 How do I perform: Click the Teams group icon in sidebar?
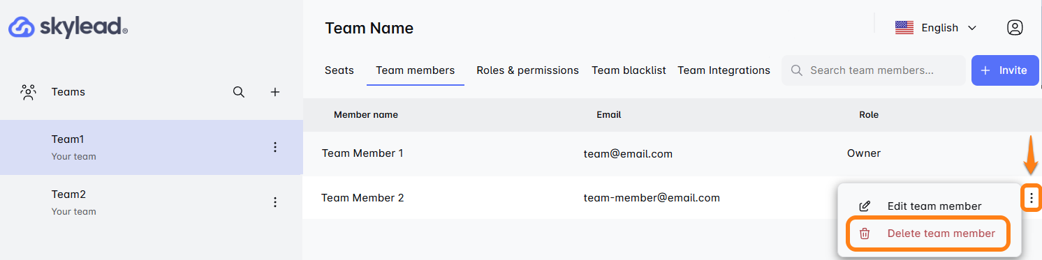[28, 92]
